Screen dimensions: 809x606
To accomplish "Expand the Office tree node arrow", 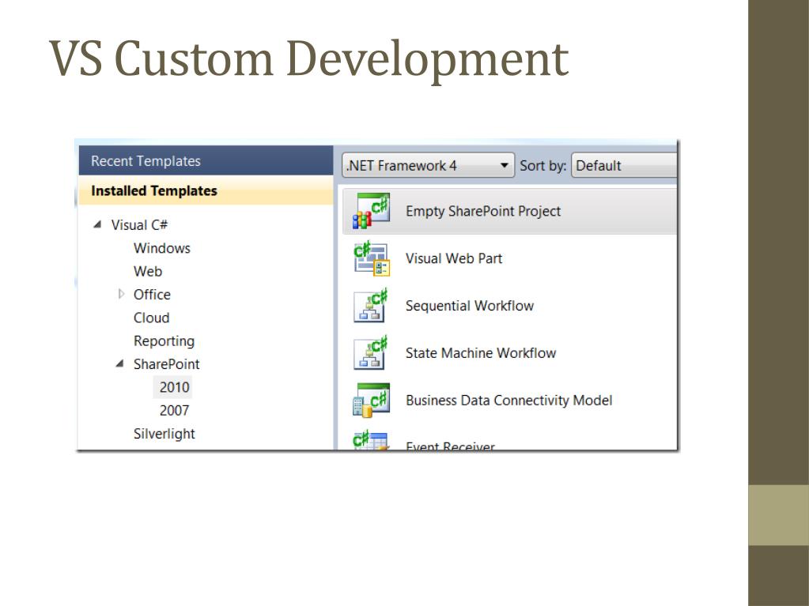I will [121, 294].
